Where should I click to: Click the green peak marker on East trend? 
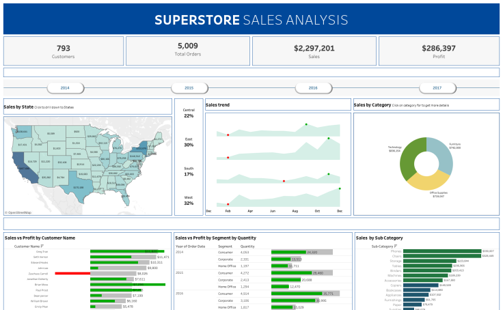(x=329, y=139)
